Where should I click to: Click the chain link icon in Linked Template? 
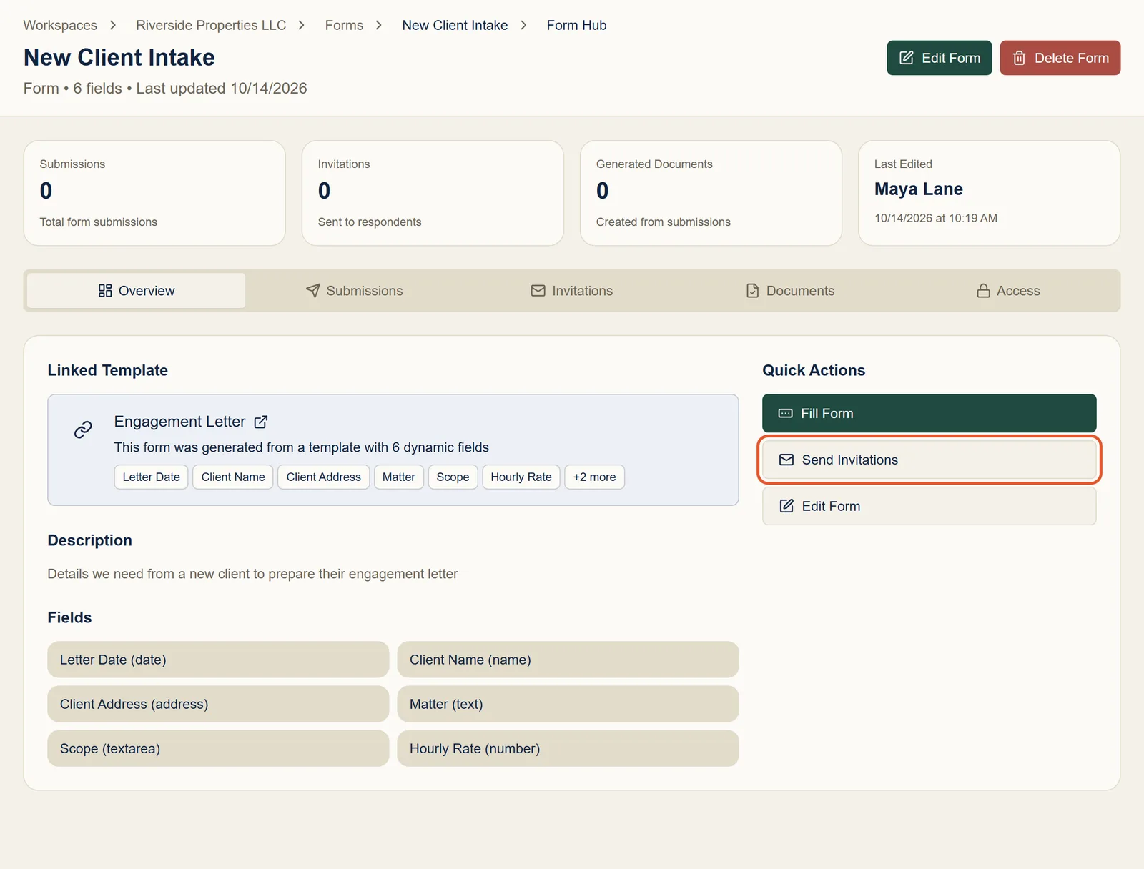click(83, 429)
